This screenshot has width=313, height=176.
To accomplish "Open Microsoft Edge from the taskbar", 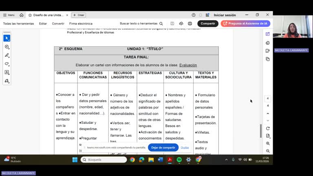I will click(142, 160).
